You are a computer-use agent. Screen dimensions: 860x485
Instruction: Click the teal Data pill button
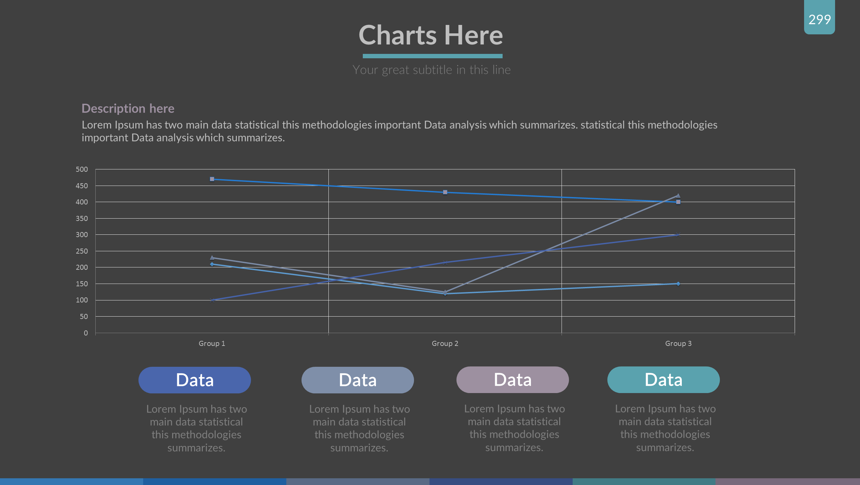pyautogui.click(x=663, y=380)
